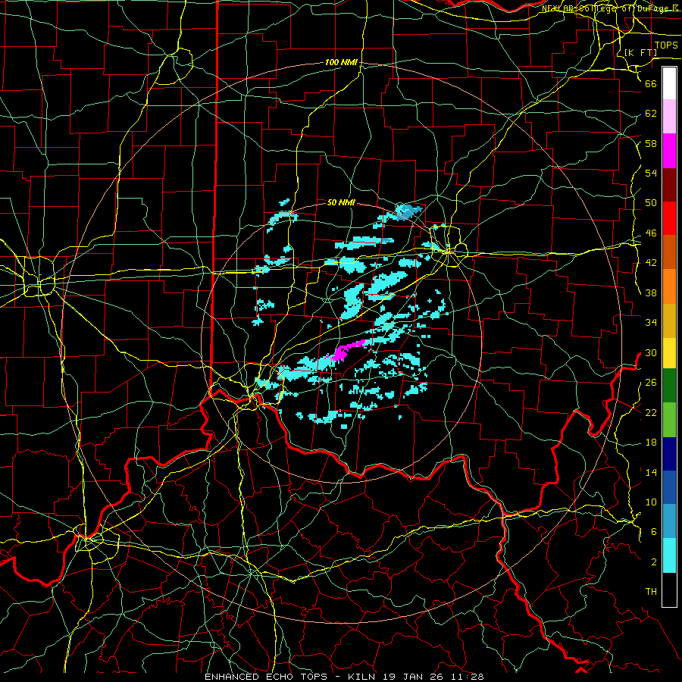Click the NEXLAB College of DuPage credit text

coord(610,8)
